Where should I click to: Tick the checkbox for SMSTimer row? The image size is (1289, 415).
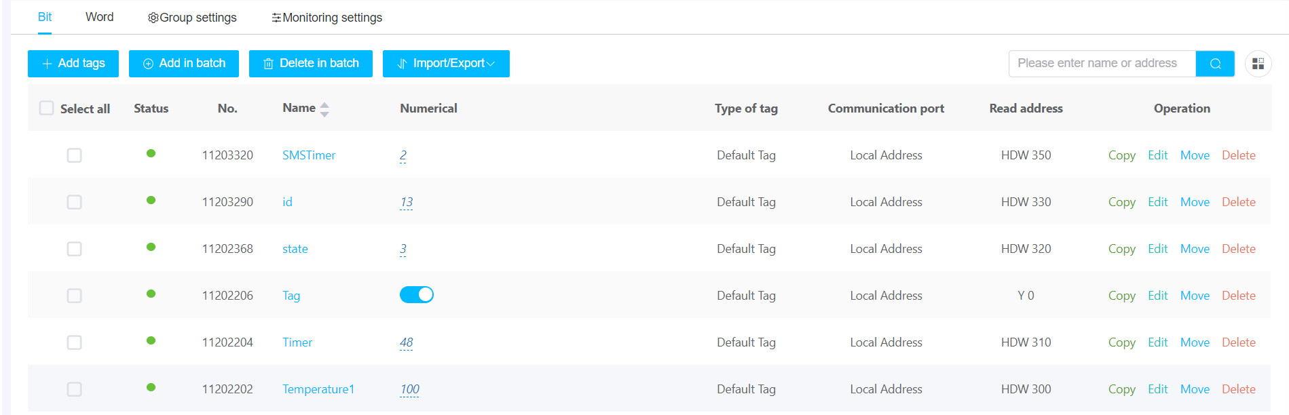tap(75, 155)
